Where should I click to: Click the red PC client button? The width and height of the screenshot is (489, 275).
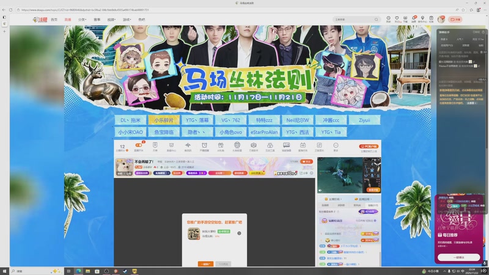point(369,146)
